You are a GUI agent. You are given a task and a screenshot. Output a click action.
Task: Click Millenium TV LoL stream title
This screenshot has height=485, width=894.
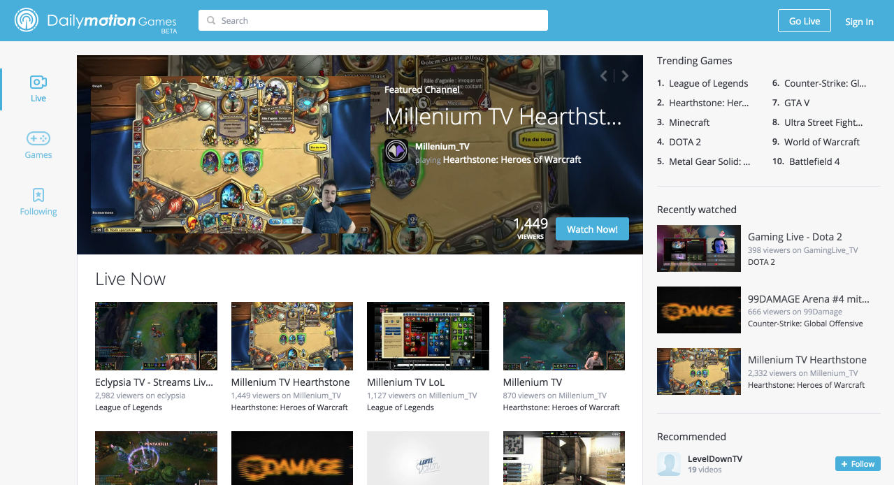click(406, 382)
